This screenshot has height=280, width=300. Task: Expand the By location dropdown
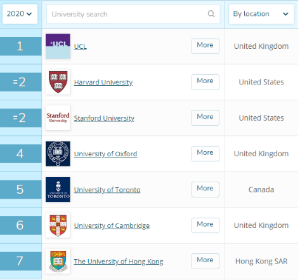pos(261,14)
